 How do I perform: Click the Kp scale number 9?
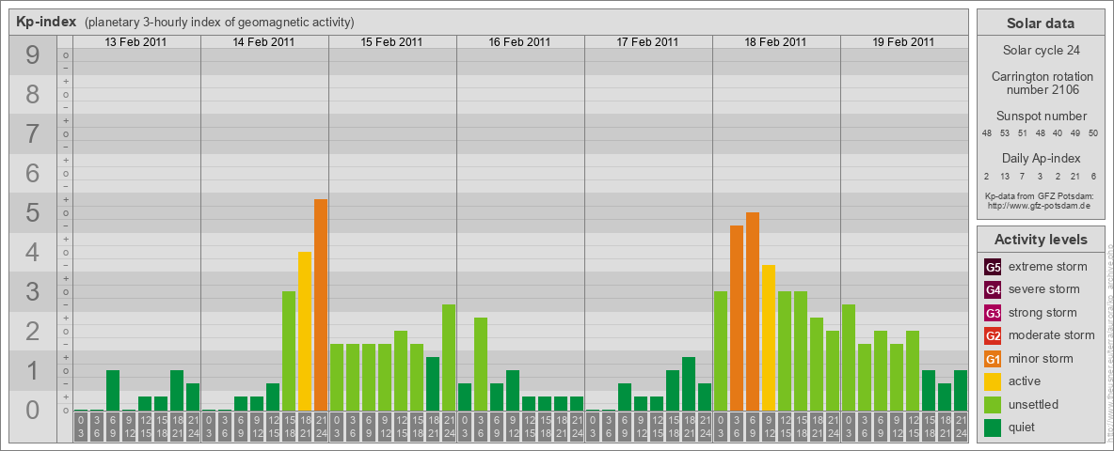[x=32, y=54]
